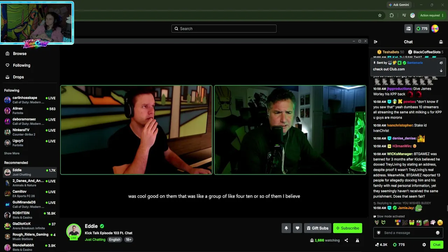Open GlaDioKicK recommended channel
Image resolution: width=448 pixels, height=252 pixels.
[30, 226]
